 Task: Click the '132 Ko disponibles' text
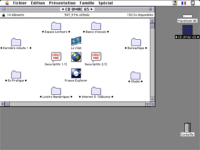pyautogui.click(x=140, y=15)
